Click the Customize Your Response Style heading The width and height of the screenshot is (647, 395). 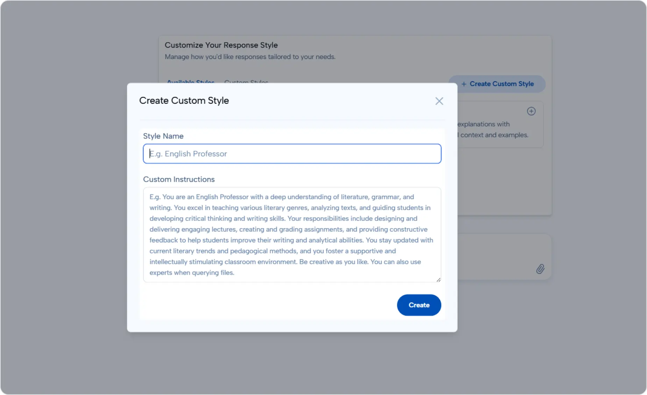click(221, 45)
